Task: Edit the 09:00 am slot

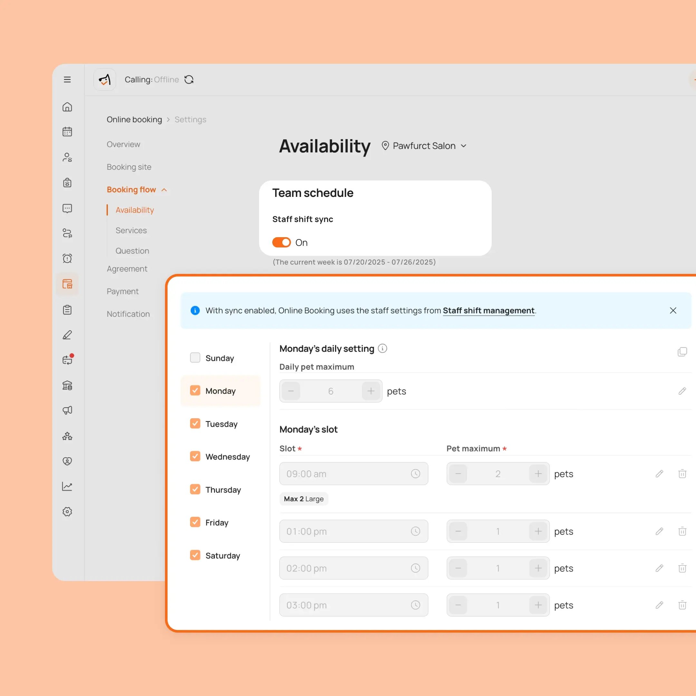Action: coord(659,474)
